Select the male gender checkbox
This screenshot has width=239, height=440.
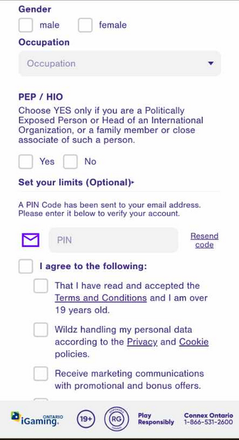[26, 25]
